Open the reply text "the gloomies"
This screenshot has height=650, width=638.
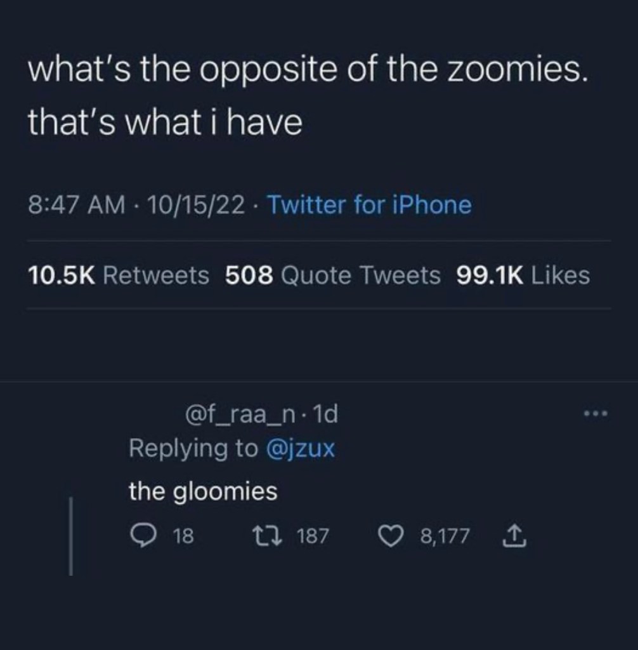click(x=203, y=491)
